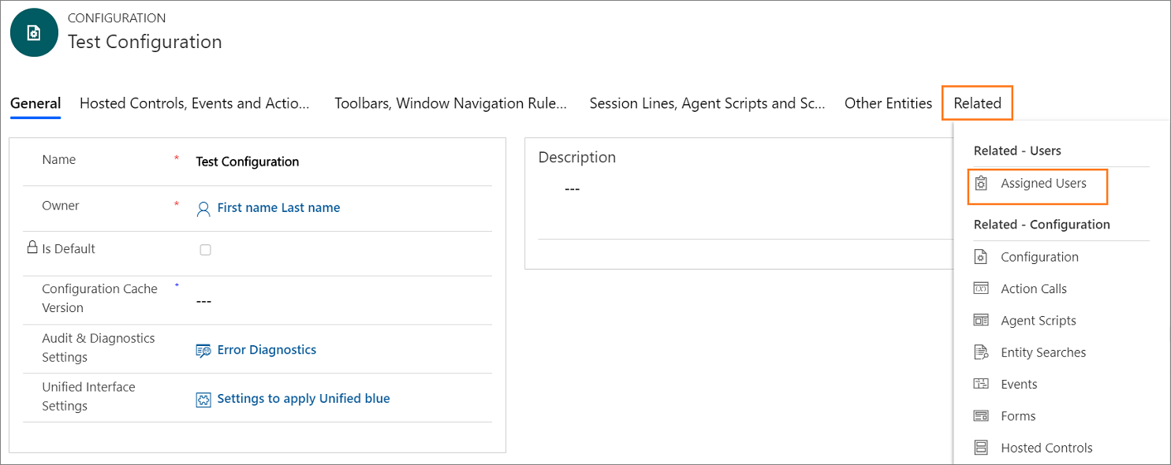Select the Configuration icon under Related - Configuration

coord(981,256)
